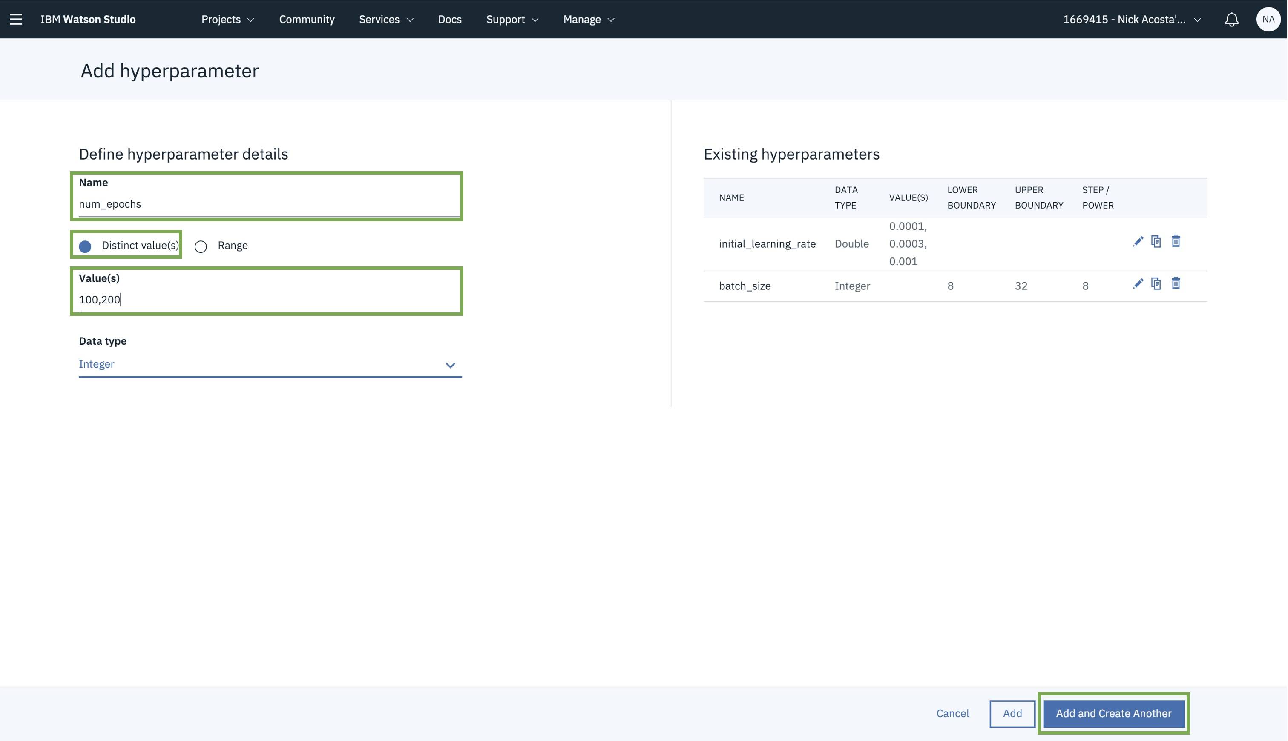Click the DATA TYPE column header
This screenshot has width=1288, height=741.
(x=846, y=197)
